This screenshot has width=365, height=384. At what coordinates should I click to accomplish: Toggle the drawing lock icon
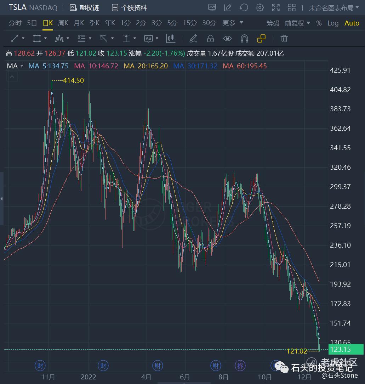pyautogui.click(x=210, y=39)
